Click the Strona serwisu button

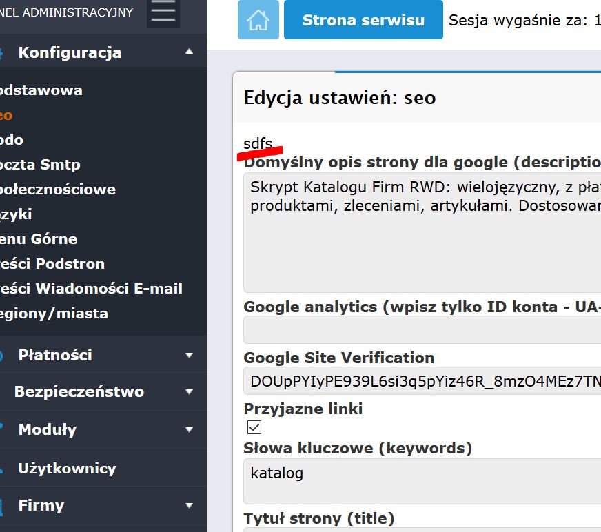click(x=363, y=20)
